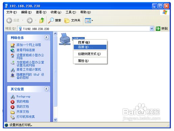Screen dimensions: 174x131
Task: Click the status bar globe icon
Action: tap(6, 125)
